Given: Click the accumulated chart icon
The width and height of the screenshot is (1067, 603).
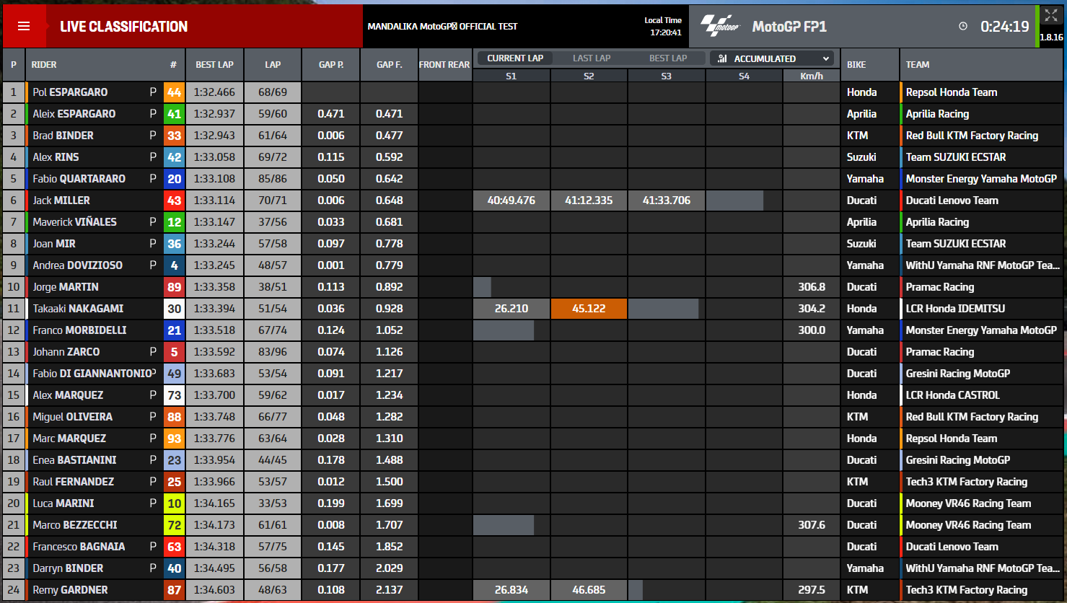Looking at the screenshot, I should (722, 58).
